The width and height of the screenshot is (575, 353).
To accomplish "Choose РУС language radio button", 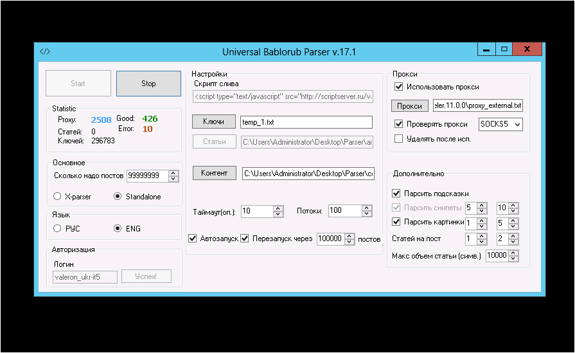I will [57, 228].
